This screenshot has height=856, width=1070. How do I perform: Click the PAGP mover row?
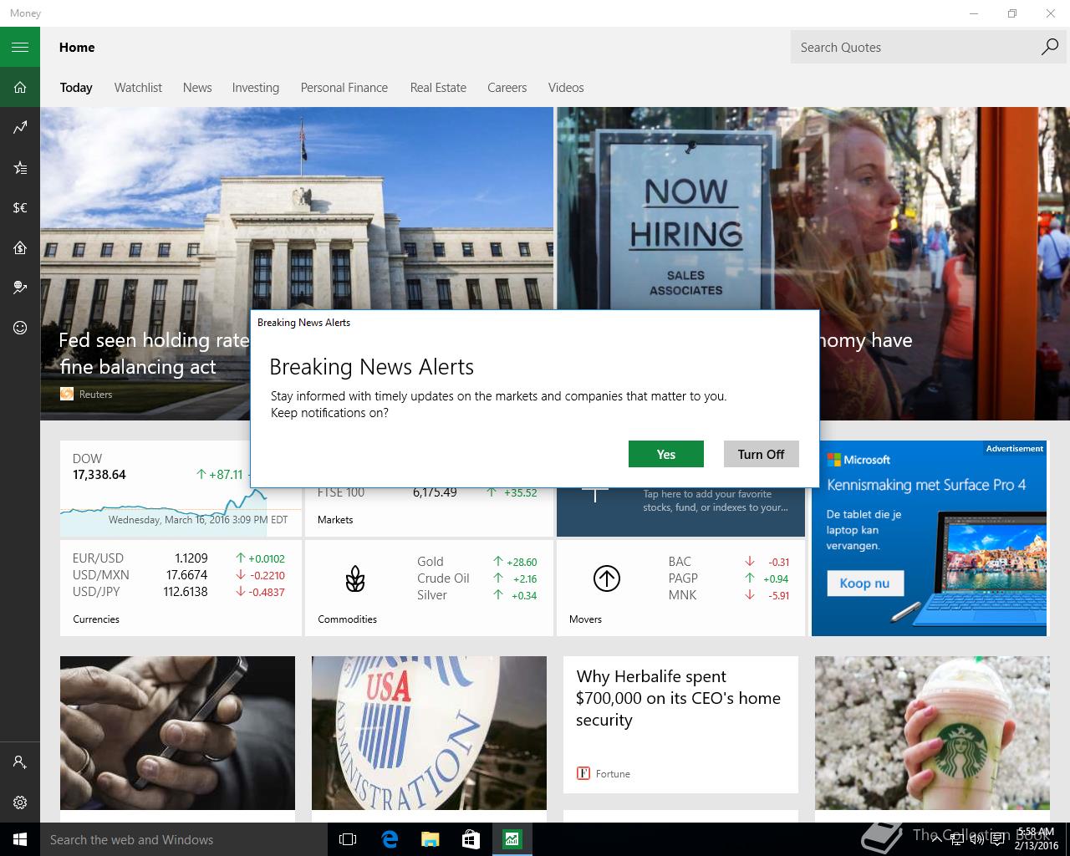[729, 578]
